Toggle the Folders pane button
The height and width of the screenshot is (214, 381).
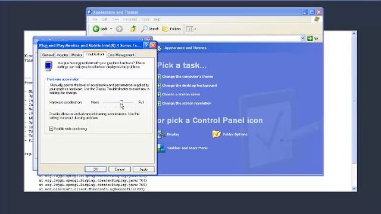[x=171, y=29]
